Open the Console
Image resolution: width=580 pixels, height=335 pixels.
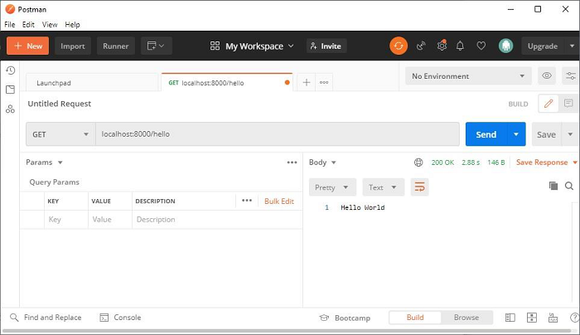121,318
